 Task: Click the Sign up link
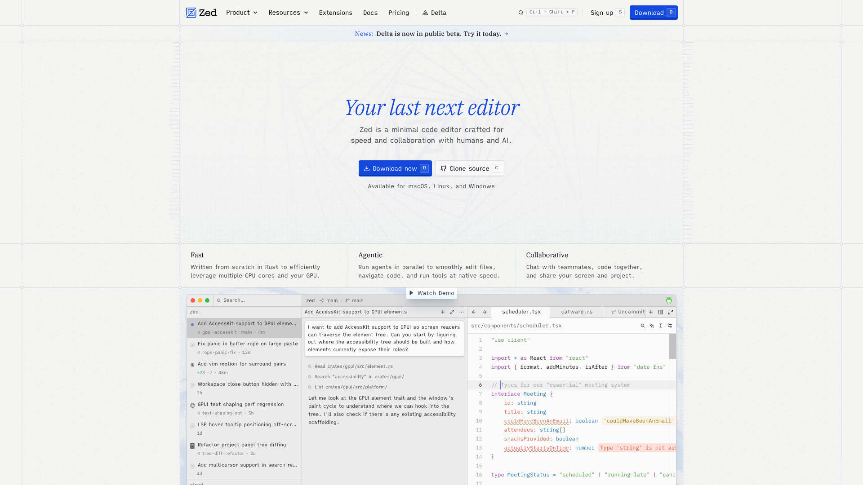(x=607, y=13)
